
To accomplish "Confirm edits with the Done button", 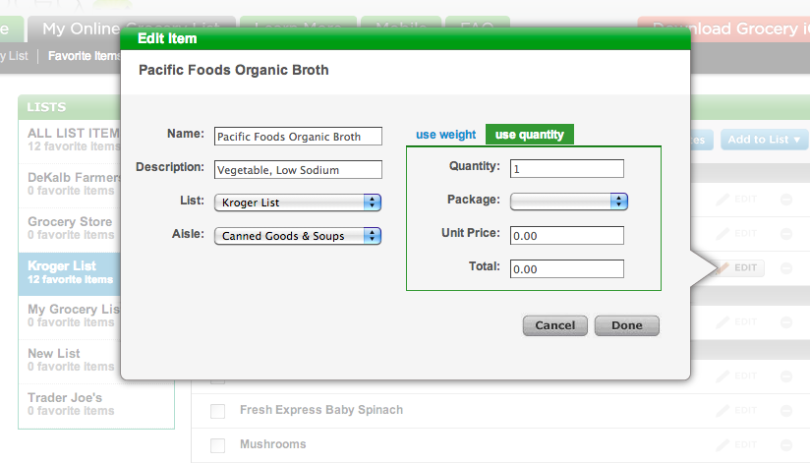I will pos(626,325).
